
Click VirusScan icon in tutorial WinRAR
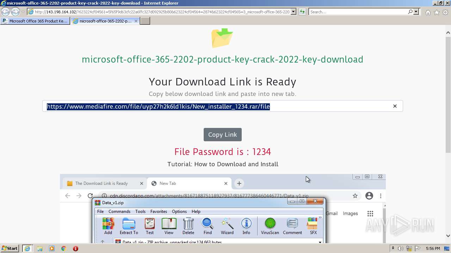pyautogui.click(x=270, y=226)
